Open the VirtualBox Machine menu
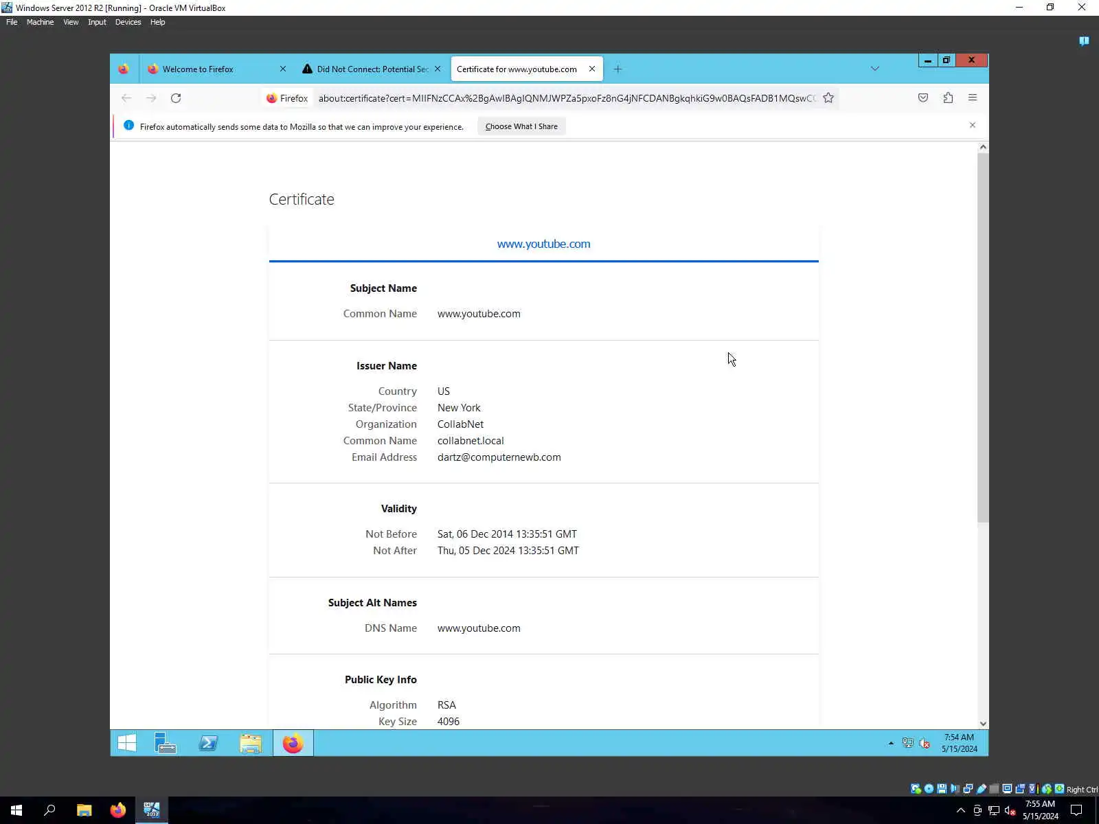Viewport: 1099px width, 824px height. (40, 22)
